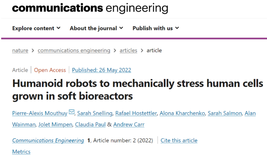Open author Pierre-Alexis Mouthuy's profile
This screenshot has height=157, width=267.
(x=40, y=113)
